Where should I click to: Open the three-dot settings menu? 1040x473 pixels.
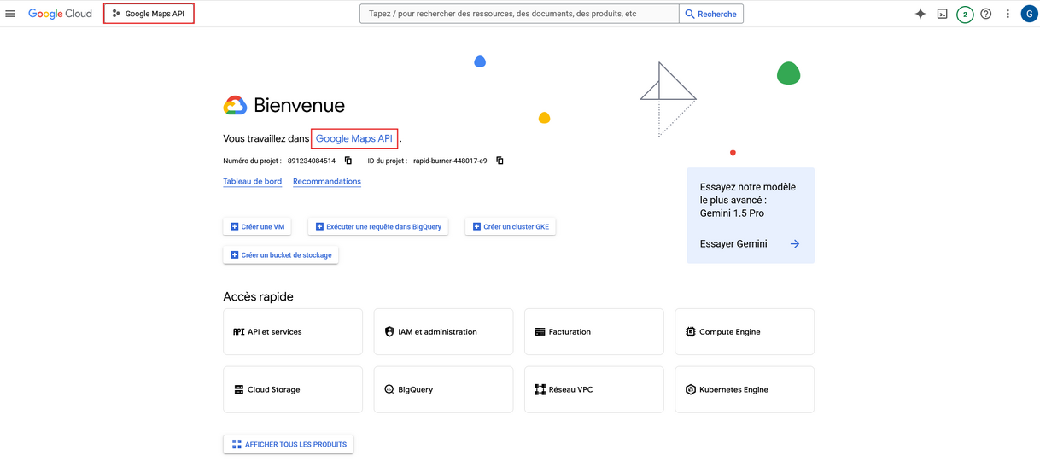1008,14
